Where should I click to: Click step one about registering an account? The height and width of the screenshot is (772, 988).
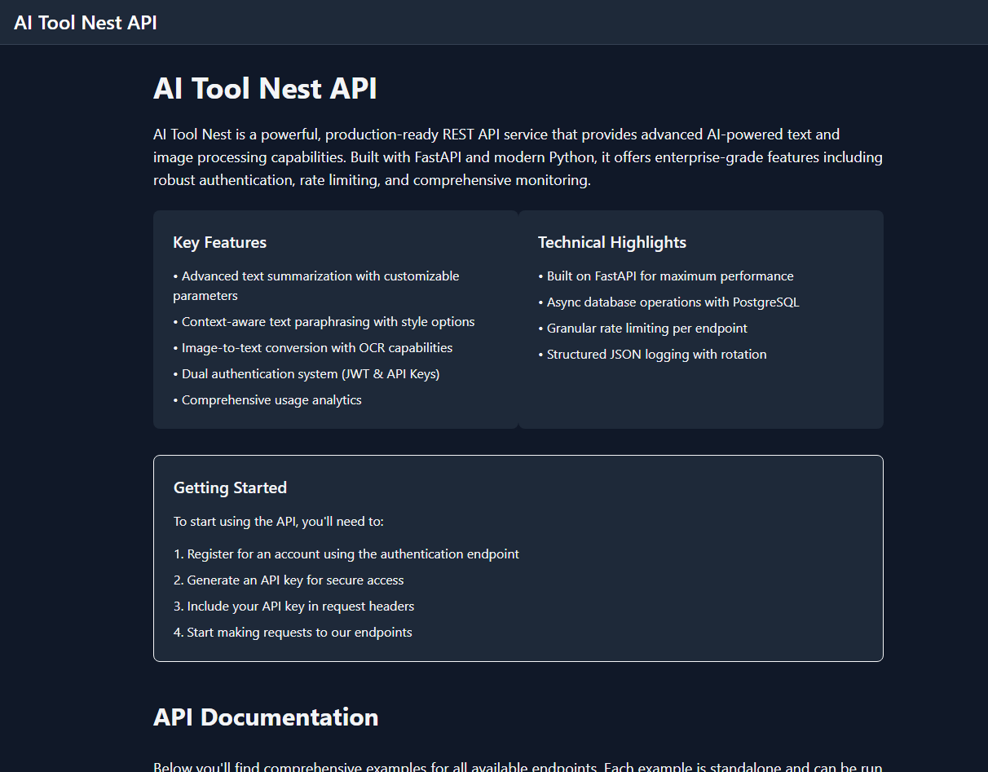click(346, 554)
